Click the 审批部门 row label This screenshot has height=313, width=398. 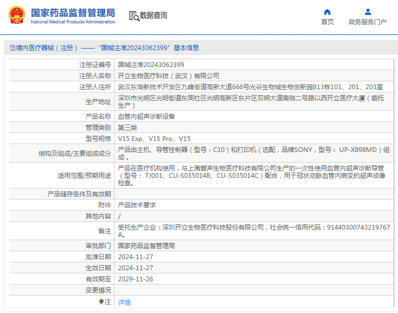pyautogui.click(x=99, y=246)
